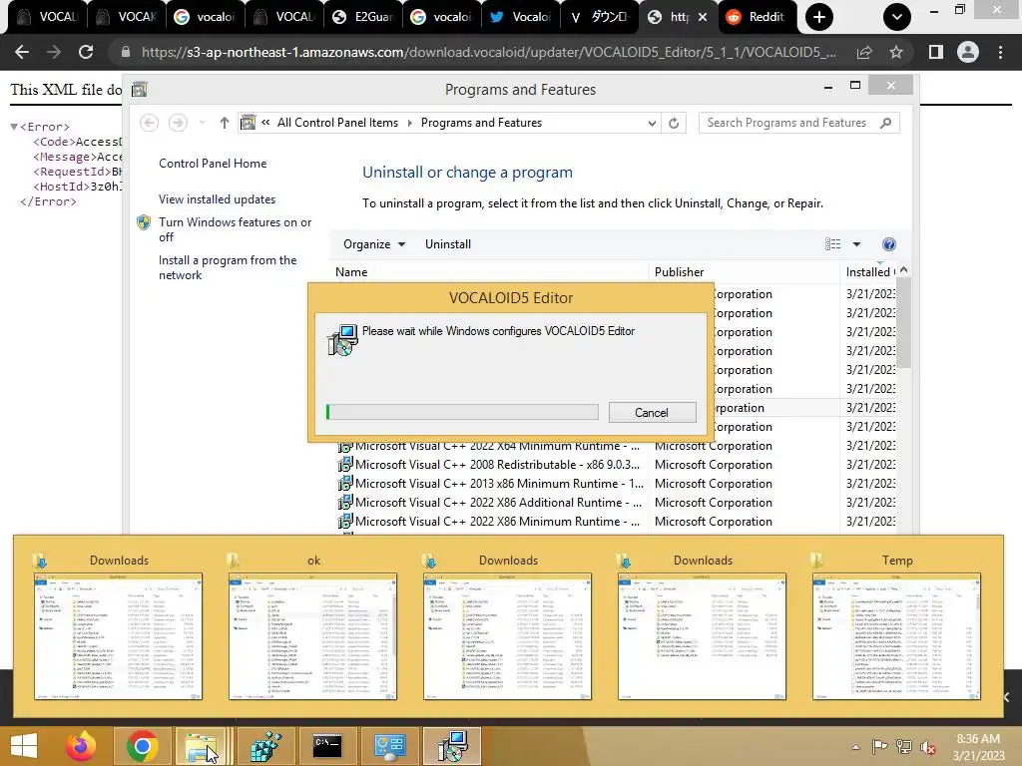Show hidden system tray icons
This screenshot has width=1022, height=766.
[855, 747]
